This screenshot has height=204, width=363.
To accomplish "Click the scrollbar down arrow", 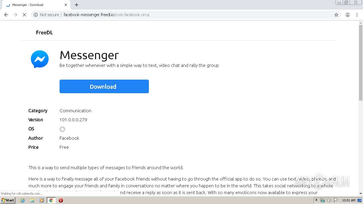I will click(x=361, y=194).
